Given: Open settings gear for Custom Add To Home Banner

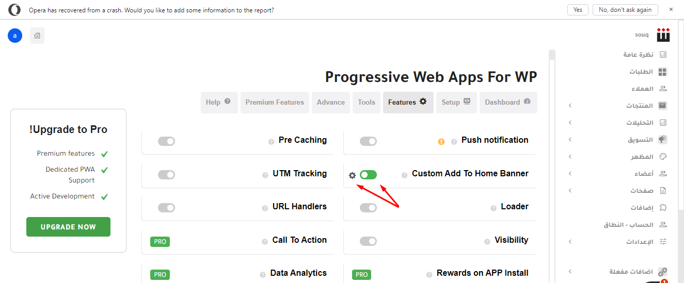Looking at the screenshot, I should pyautogui.click(x=352, y=175).
